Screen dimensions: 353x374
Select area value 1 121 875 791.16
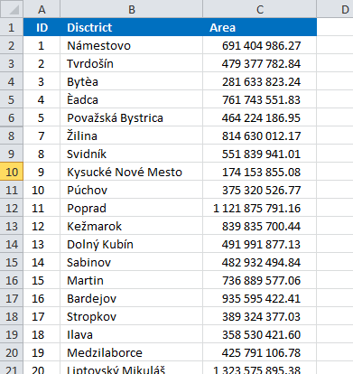pos(260,208)
